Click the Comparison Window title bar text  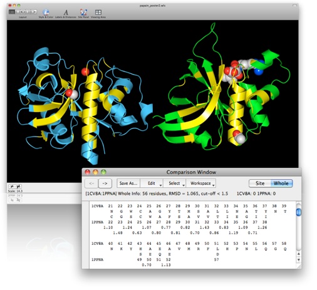191,172
